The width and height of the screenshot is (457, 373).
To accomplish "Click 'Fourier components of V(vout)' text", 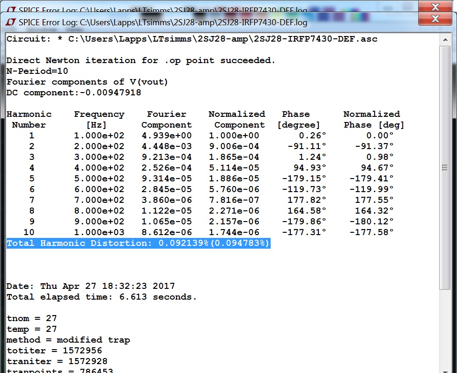I will coord(87,82).
